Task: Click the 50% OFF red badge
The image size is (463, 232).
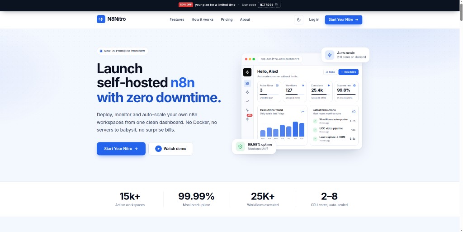Action: 186,5
